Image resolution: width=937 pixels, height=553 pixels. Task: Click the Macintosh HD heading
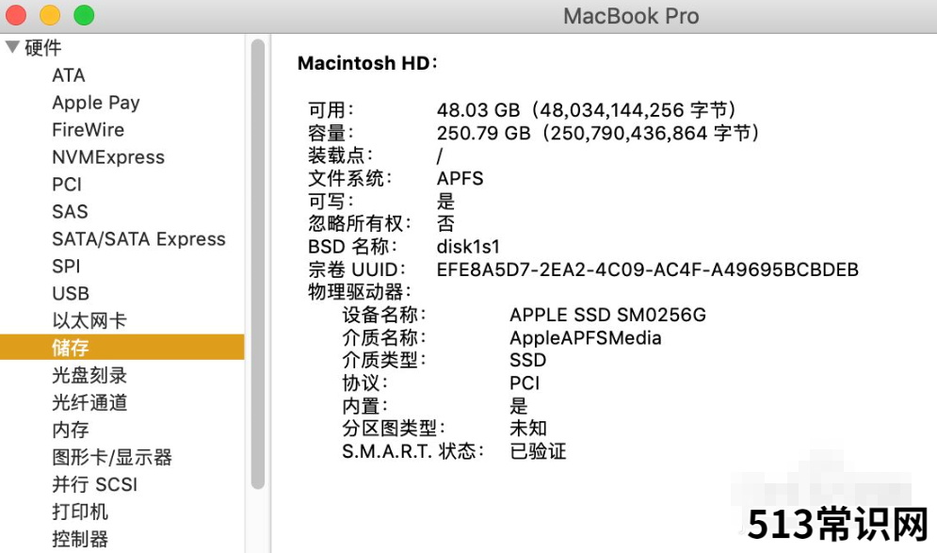pyautogui.click(x=367, y=63)
